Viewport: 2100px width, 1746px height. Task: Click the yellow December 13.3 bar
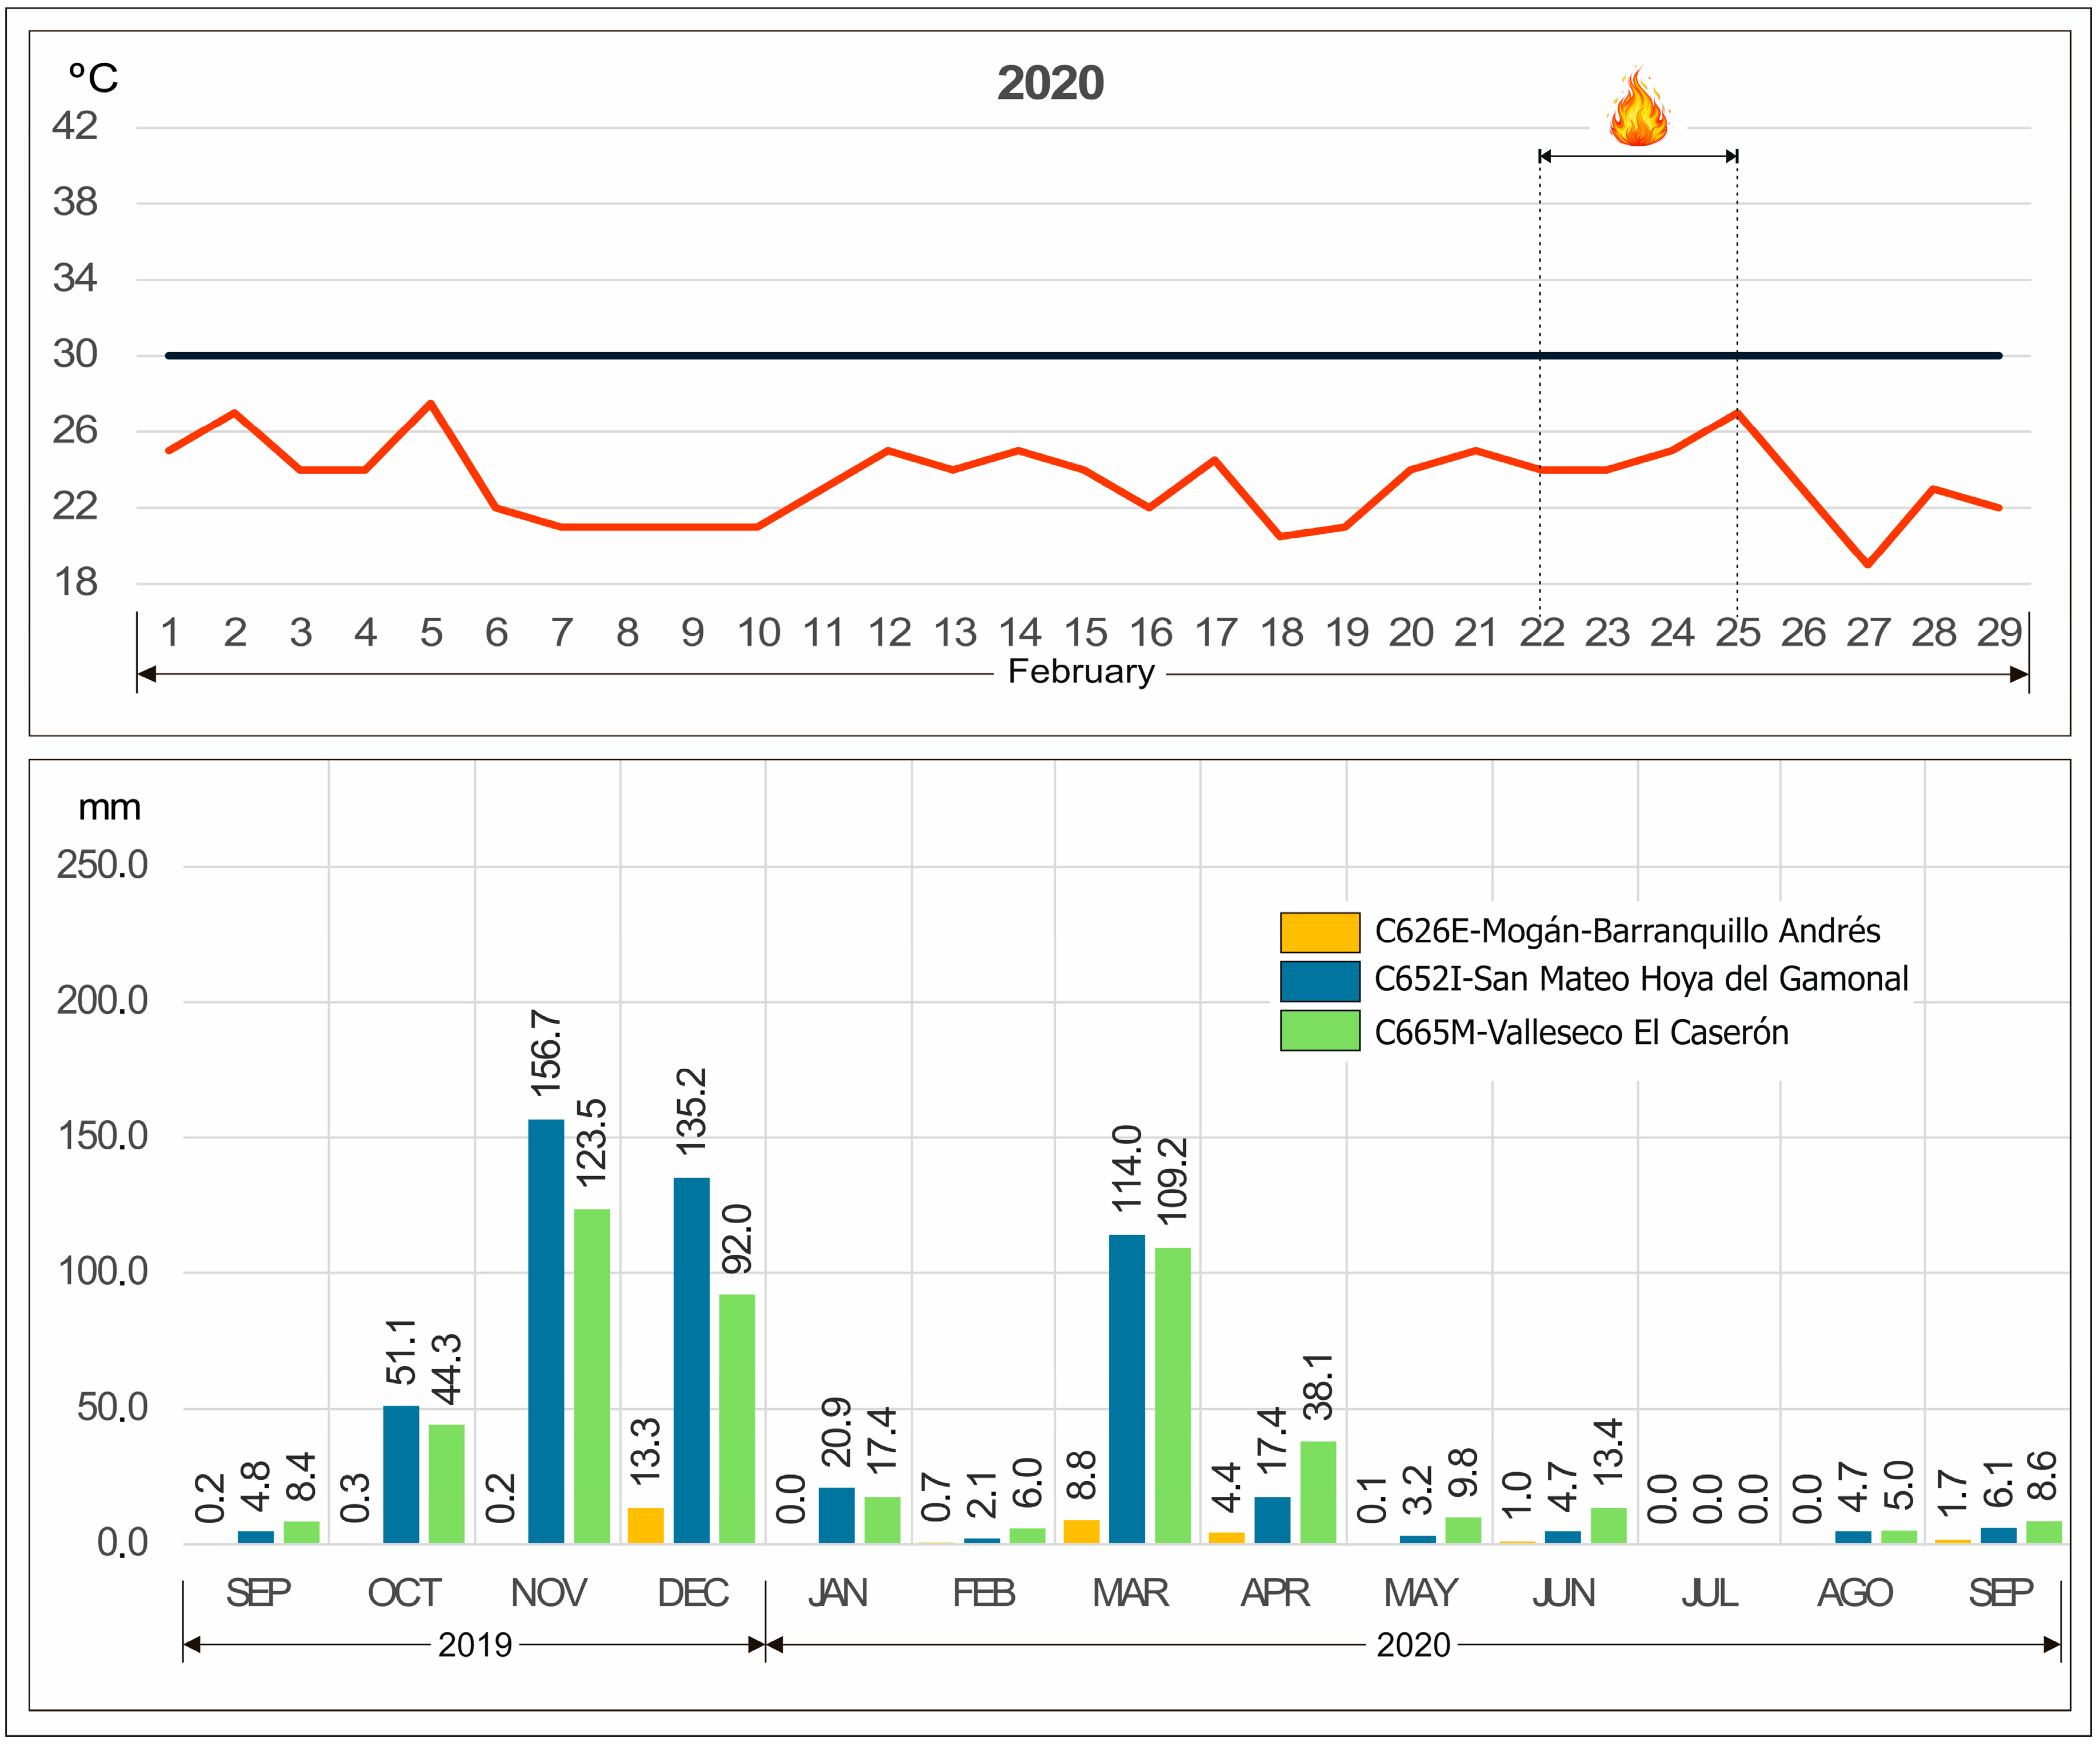pyautogui.click(x=646, y=1525)
